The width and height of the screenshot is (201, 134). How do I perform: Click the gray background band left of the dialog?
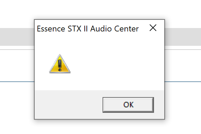[17, 37]
